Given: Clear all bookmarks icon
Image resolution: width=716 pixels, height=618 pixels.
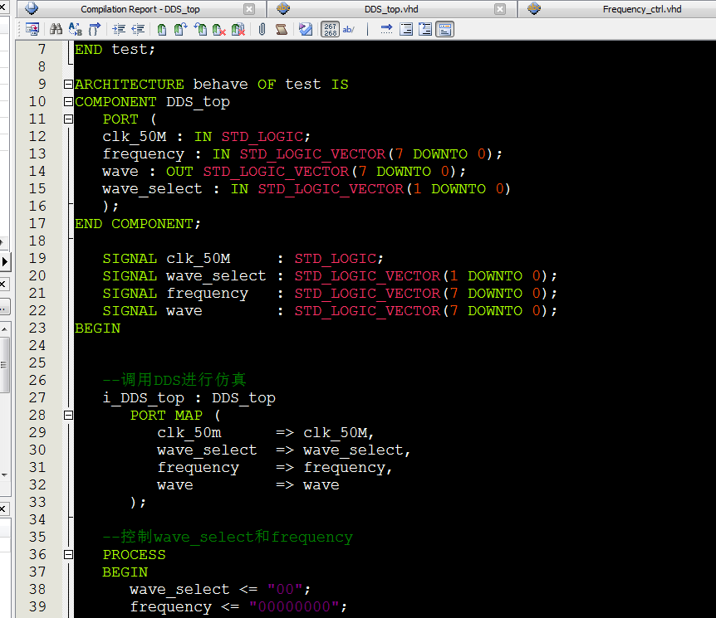Looking at the screenshot, I should click(238, 30).
